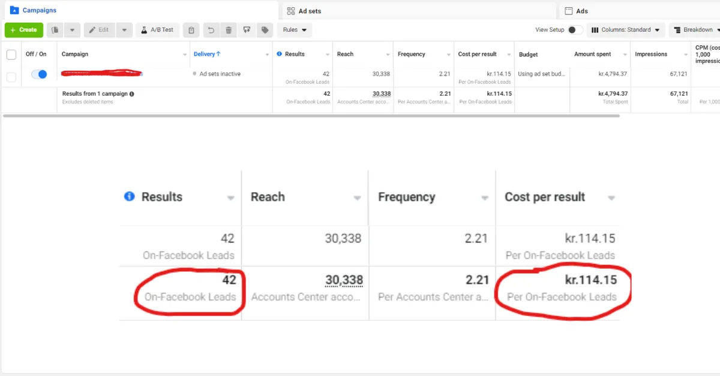Click the underlined 30,338 reach total in summary row
The width and height of the screenshot is (720, 376).
pos(382,94)
